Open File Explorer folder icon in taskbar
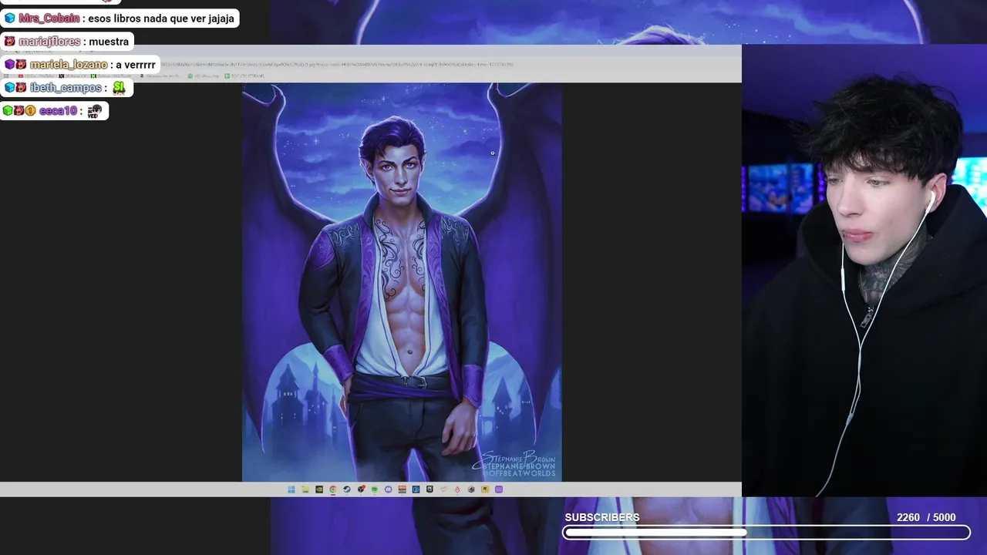The width and height of the screenshot is (987, 555). coord(305,489)
